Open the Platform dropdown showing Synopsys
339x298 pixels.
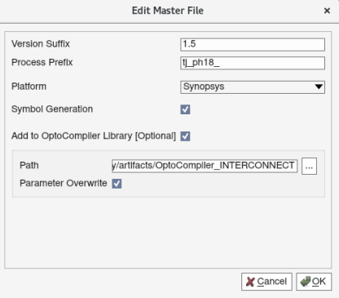coord(253,87)
